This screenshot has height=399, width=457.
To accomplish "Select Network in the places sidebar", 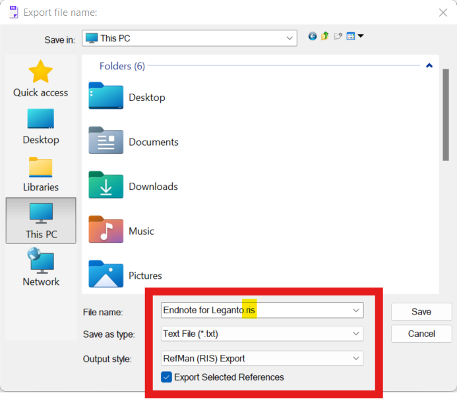I will [41, 267].
